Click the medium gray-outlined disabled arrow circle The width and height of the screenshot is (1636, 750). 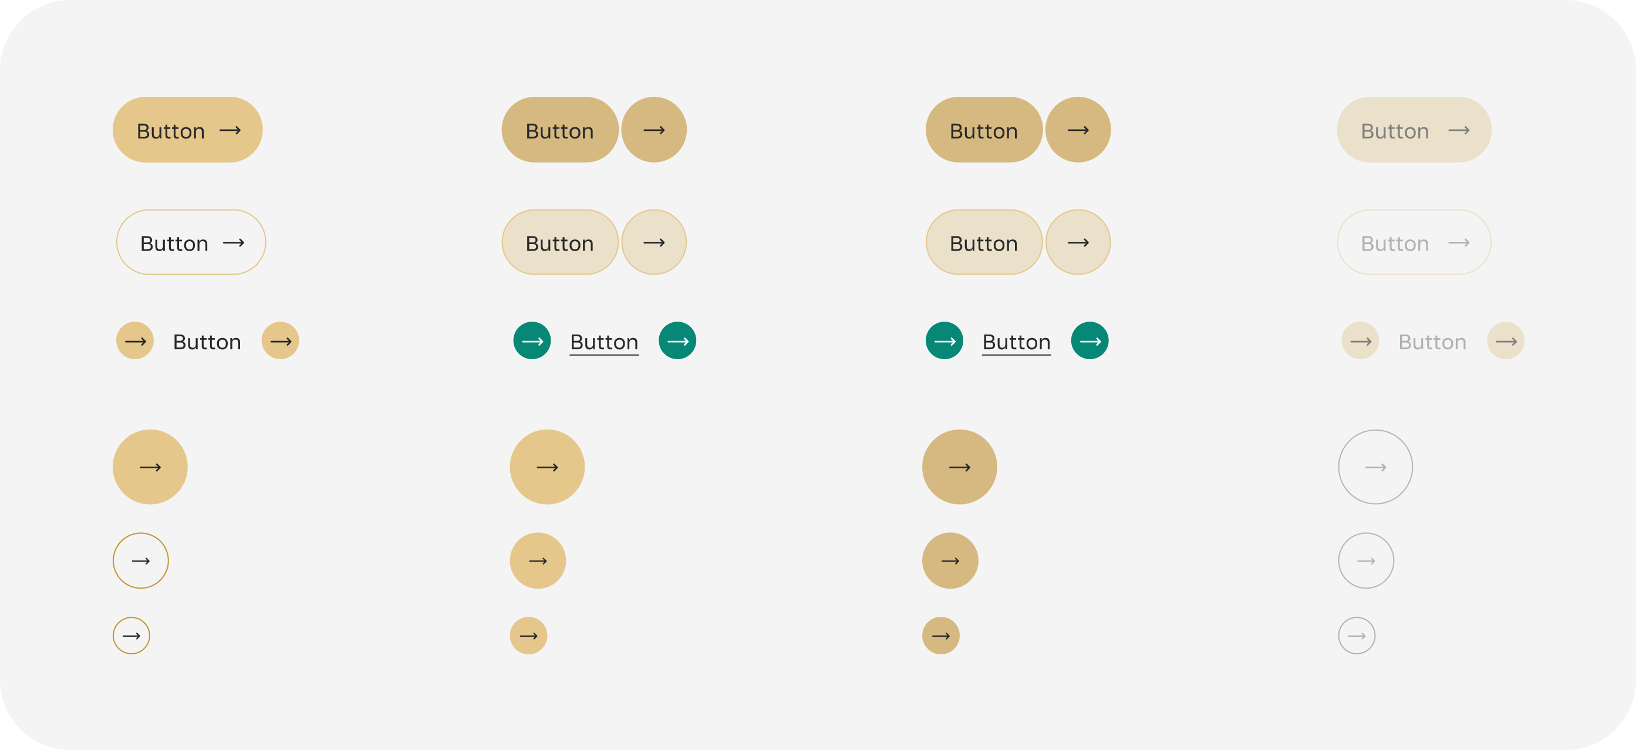coord(1365,561)
